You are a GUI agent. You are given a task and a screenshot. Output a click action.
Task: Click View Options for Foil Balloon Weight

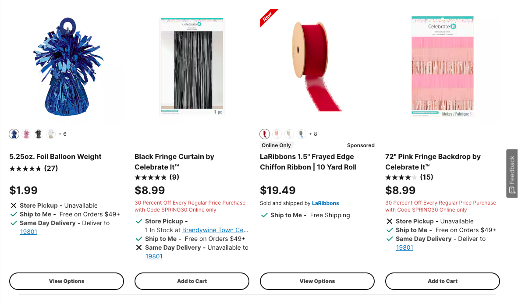67,281
